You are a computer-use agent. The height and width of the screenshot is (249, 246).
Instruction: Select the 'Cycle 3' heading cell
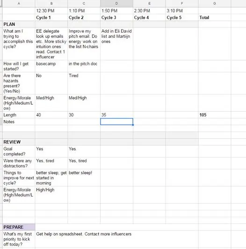click(116, 17)
